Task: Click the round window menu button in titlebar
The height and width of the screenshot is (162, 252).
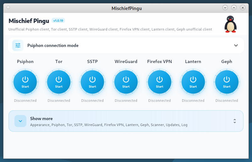Action: click(8, 8)
